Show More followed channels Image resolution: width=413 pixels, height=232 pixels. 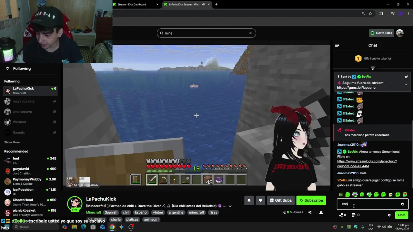[12, 142]
